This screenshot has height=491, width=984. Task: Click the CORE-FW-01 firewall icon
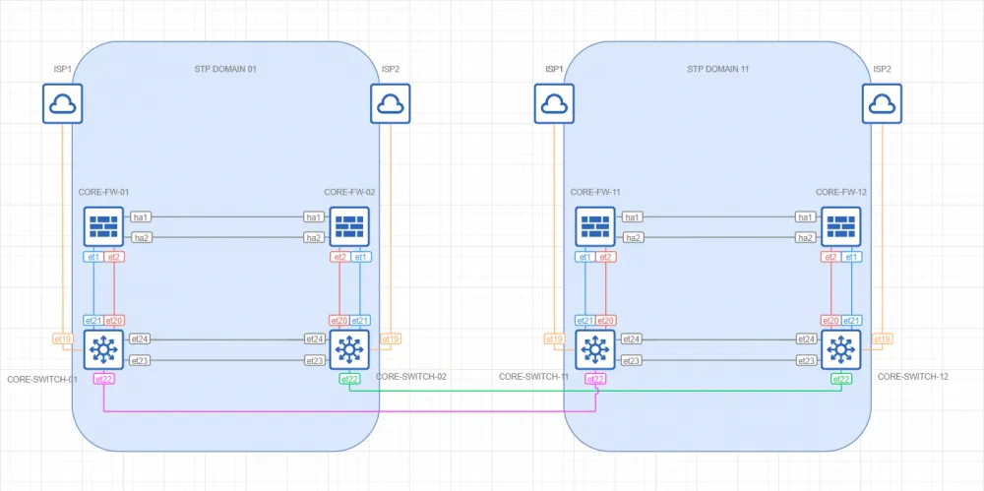(103, 226)
